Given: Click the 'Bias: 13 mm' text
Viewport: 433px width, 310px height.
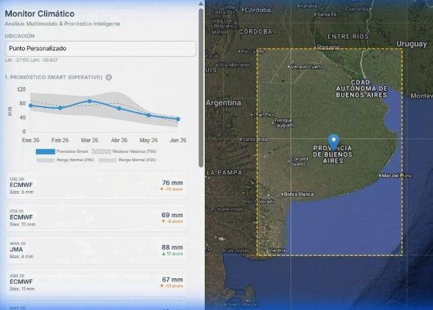Looking at the screenshot, I should click(x=23, y=224).
